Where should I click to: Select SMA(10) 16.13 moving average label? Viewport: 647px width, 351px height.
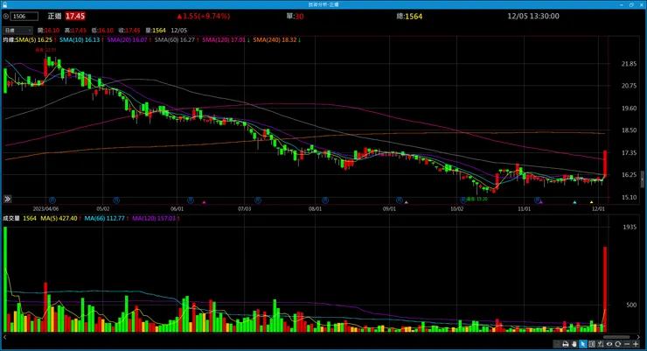tap(80, 40)
